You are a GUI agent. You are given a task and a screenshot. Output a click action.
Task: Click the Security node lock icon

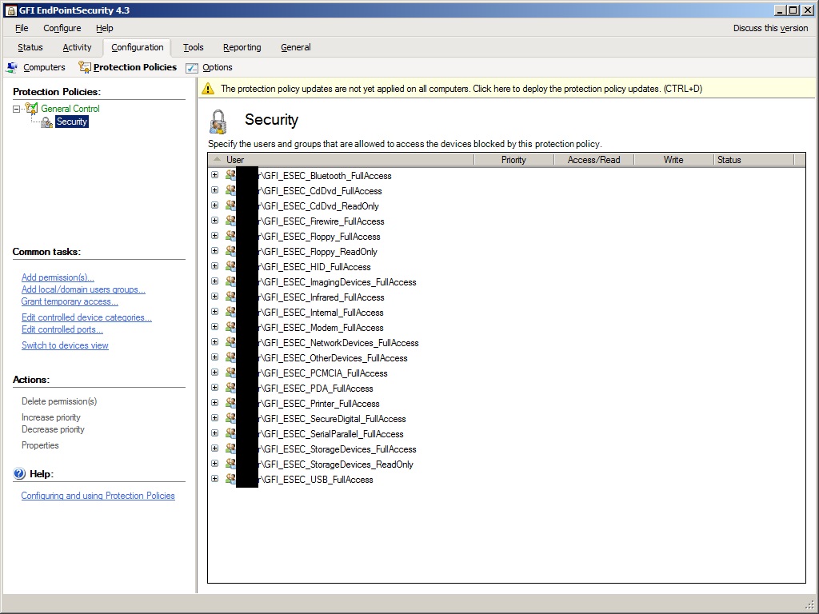point(46,122)
